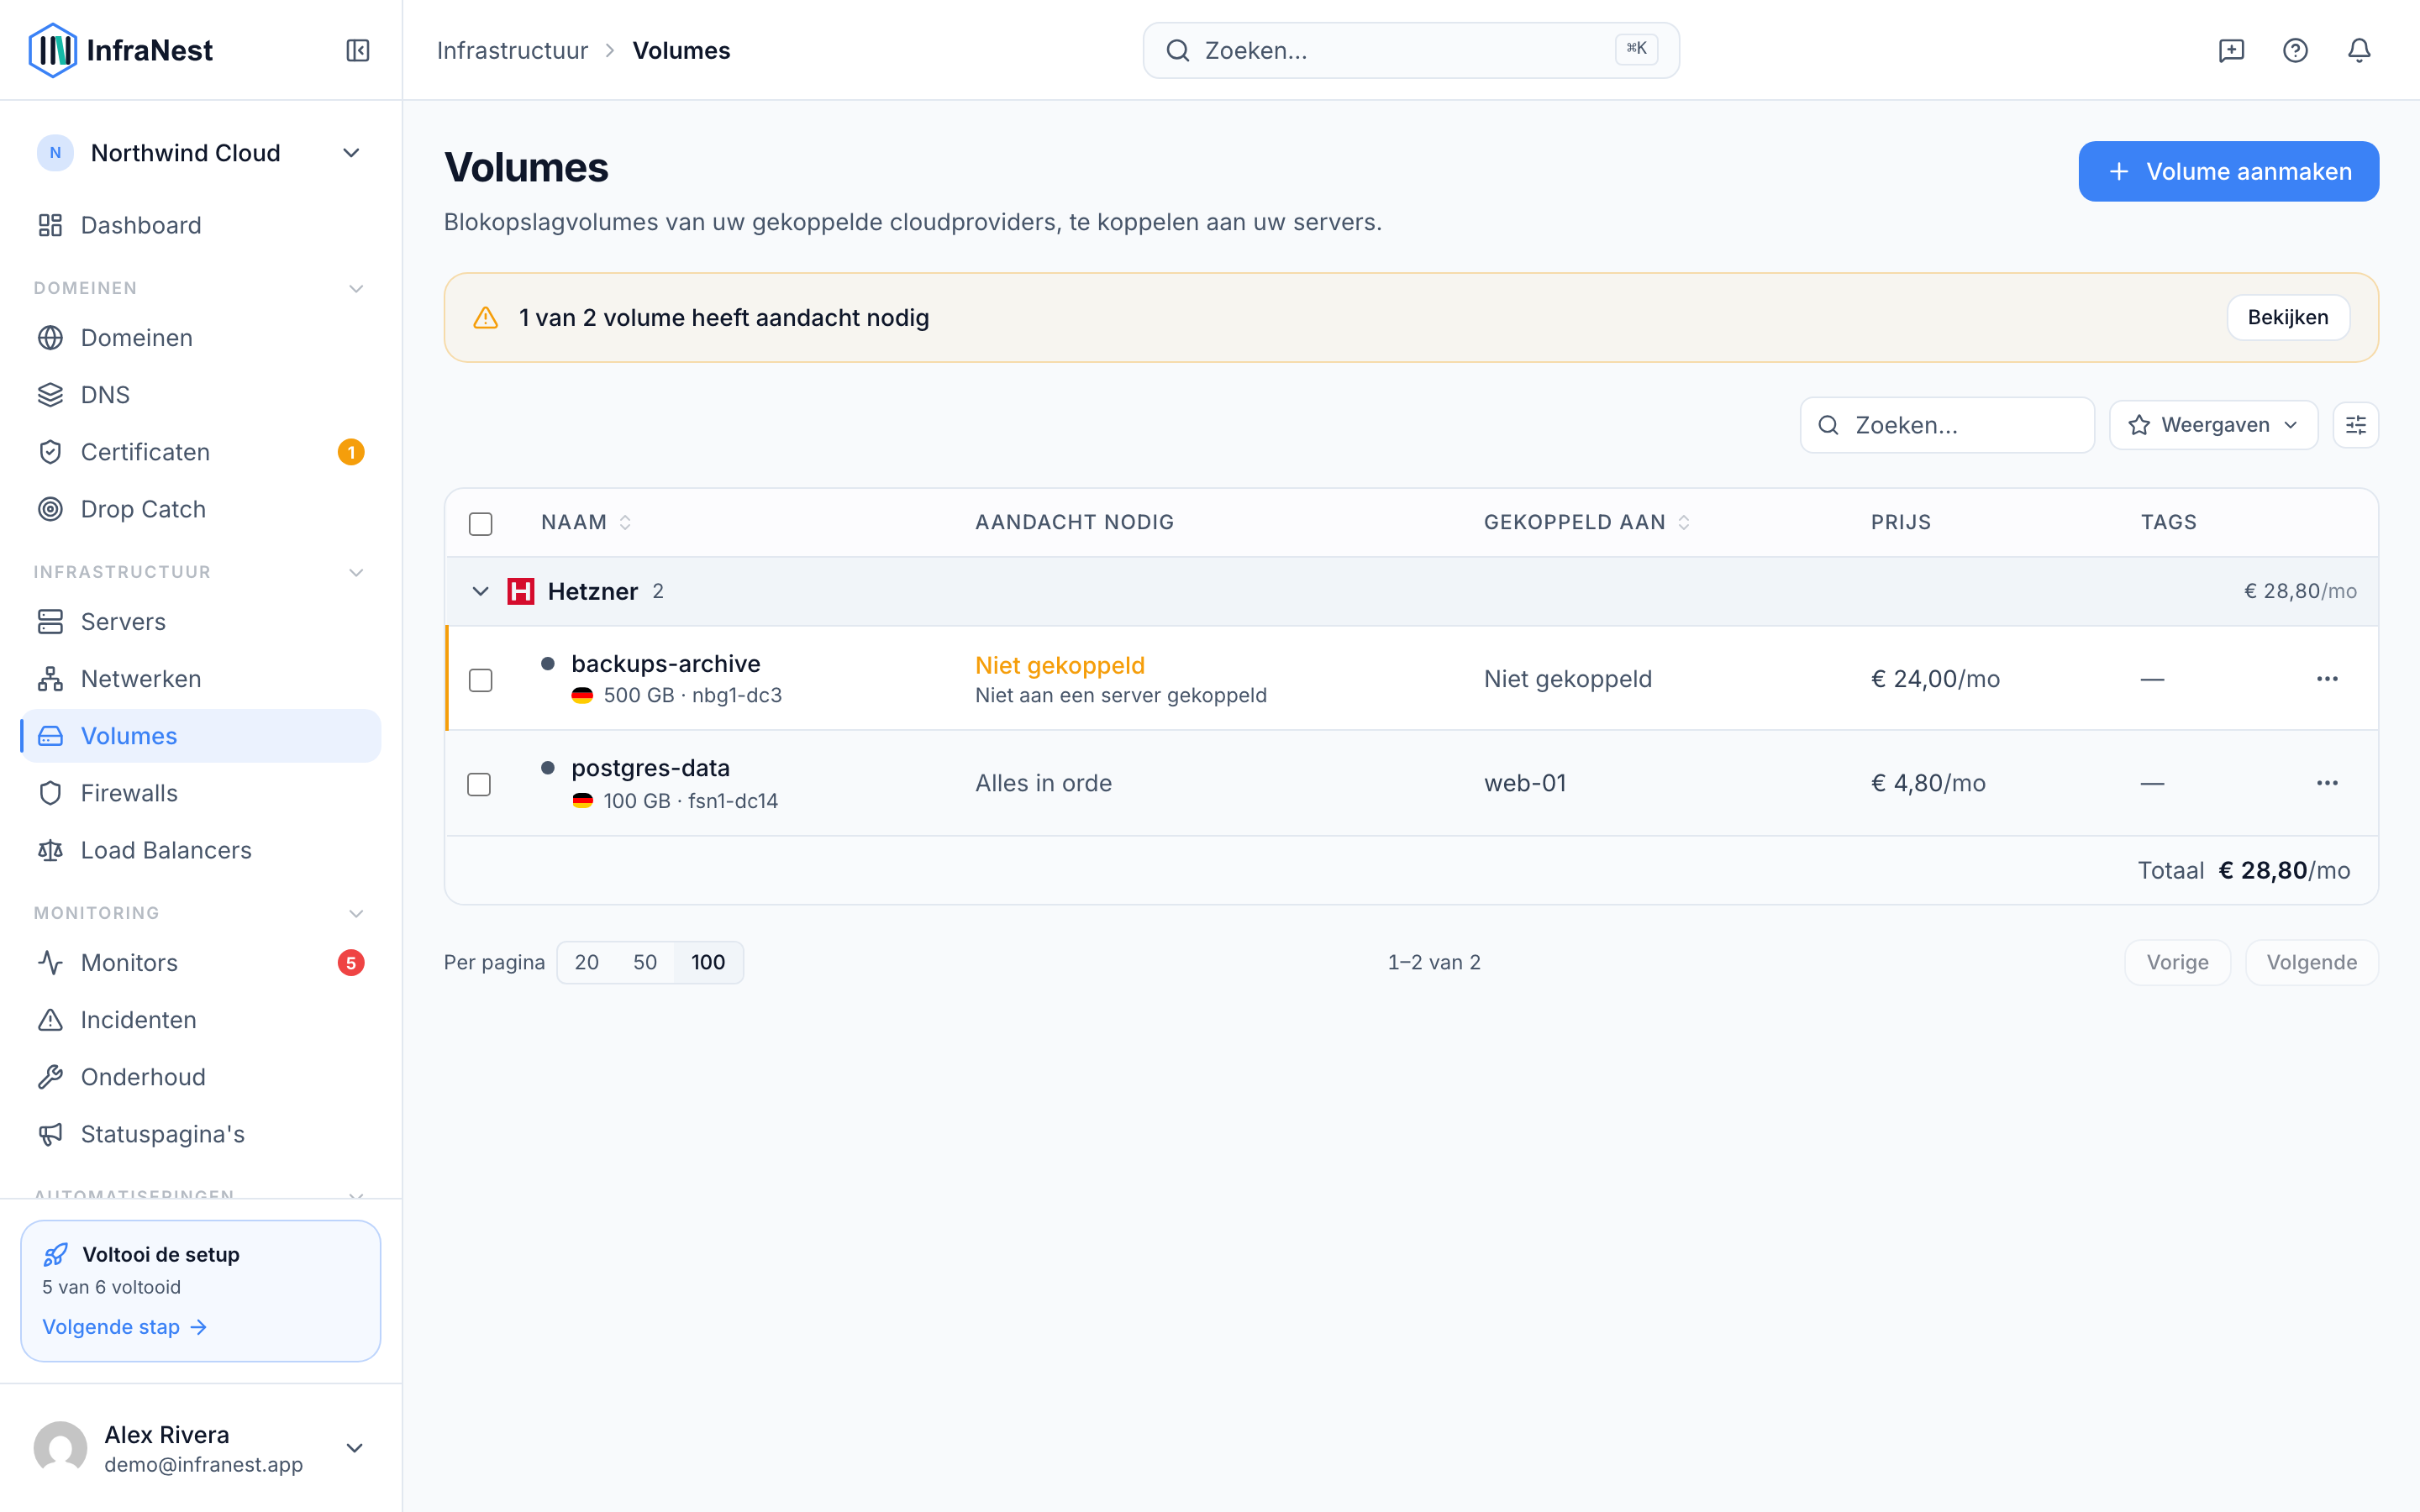Open row actions for backups-archive
Viewport: 2420px width, 1512px height.
coord(2327,679)
